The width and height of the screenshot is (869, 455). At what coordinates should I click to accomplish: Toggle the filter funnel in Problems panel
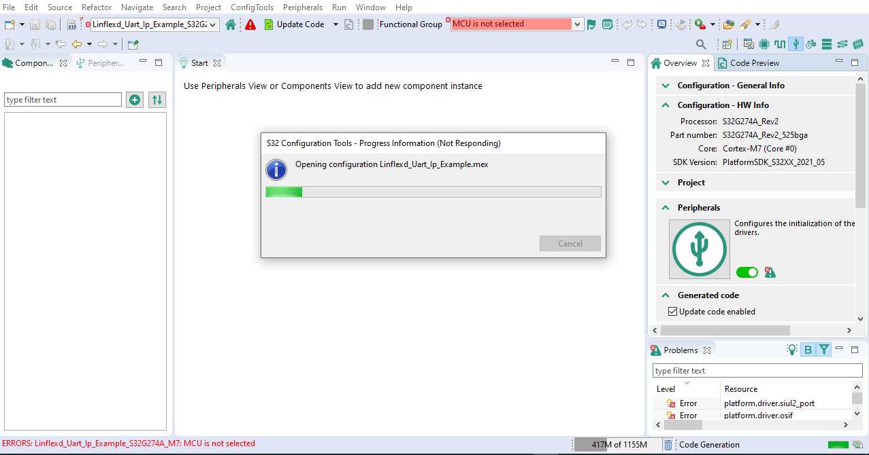[824, 350]
